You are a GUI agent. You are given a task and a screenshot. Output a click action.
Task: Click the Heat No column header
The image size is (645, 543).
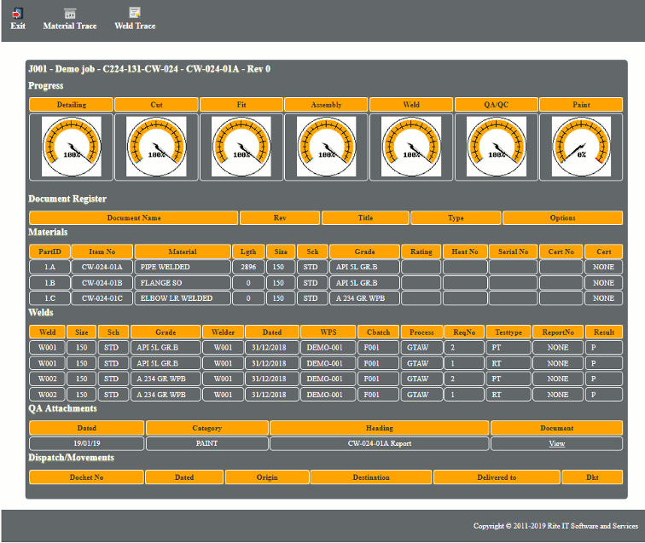tap(465, 251)
